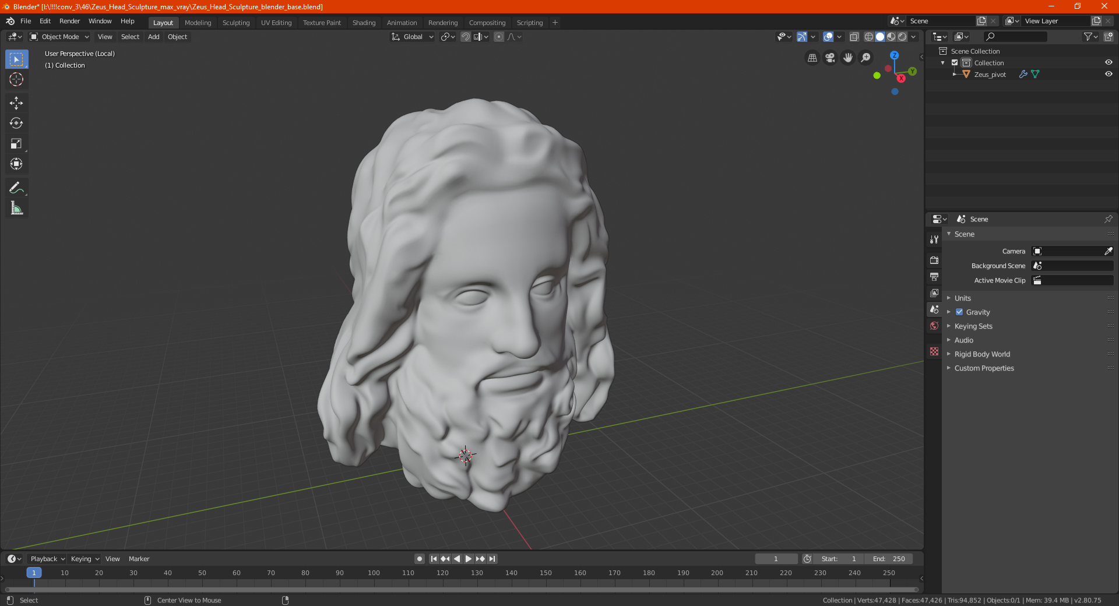Switch to wireframe shading mode
Viewport: 1119px width, 606px height.
pyautogui.click(x=869, y=37)
